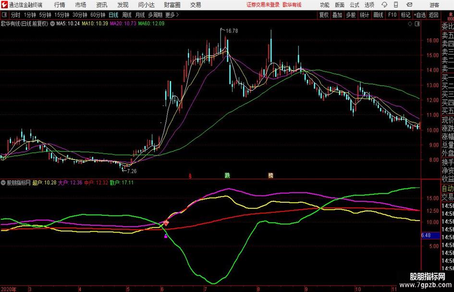Select the 5分钟 period

[x=45, y=15]
